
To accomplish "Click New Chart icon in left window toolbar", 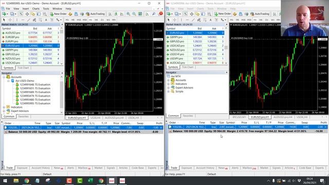I will 4,14.
